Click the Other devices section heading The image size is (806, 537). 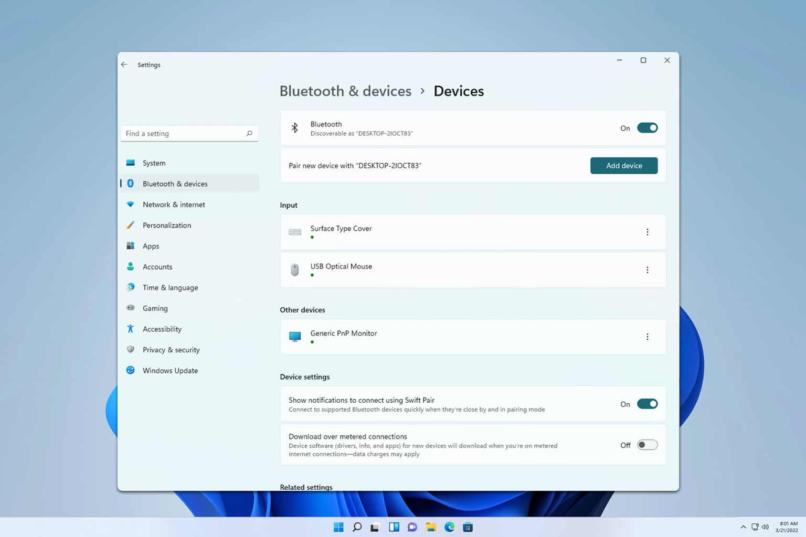302,310
